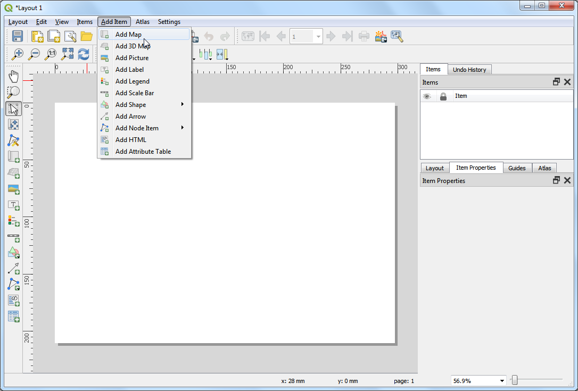The image size is (578, 391).
Task: Click the Move Item Content tool
Action: pos(14,124)
